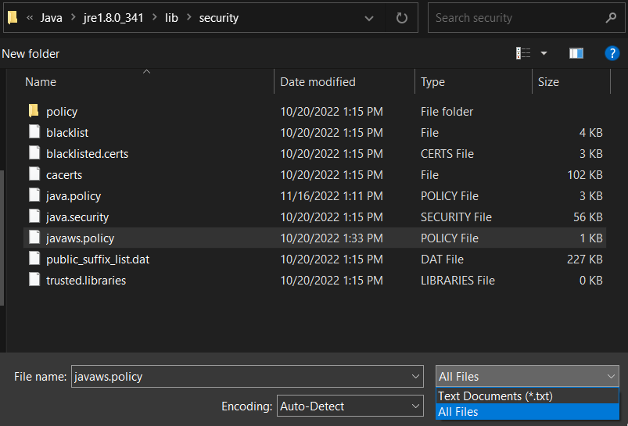Click the folder icon in the address bar
The image size is (628, 426).
[13, 18]
